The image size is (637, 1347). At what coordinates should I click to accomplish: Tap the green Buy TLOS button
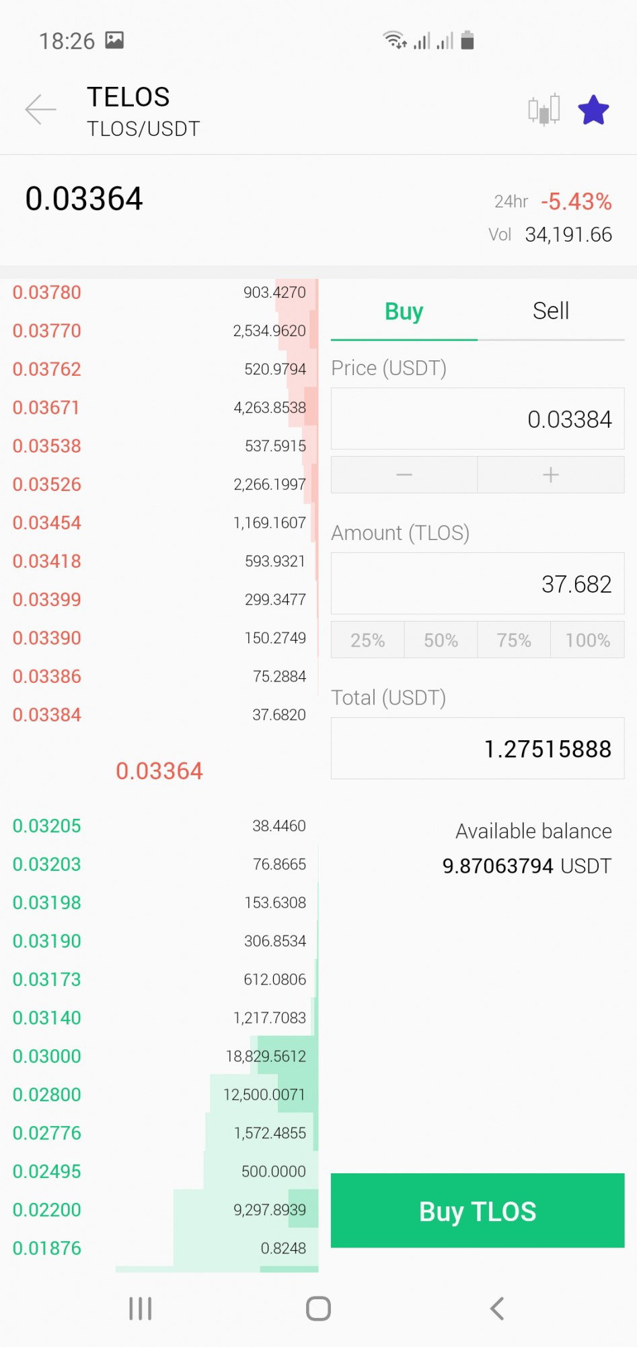(x=478, y=1210)
